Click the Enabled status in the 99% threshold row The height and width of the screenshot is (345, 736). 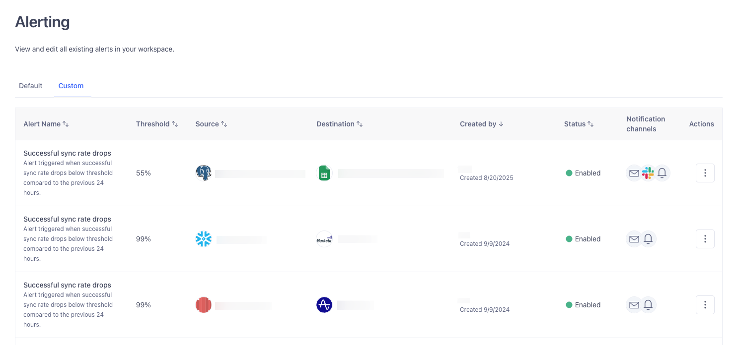pyautogui.click(x=583, y=239)
